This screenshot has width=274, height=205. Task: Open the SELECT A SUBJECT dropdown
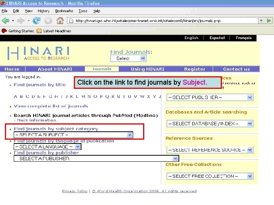click(x=73, y=135)
